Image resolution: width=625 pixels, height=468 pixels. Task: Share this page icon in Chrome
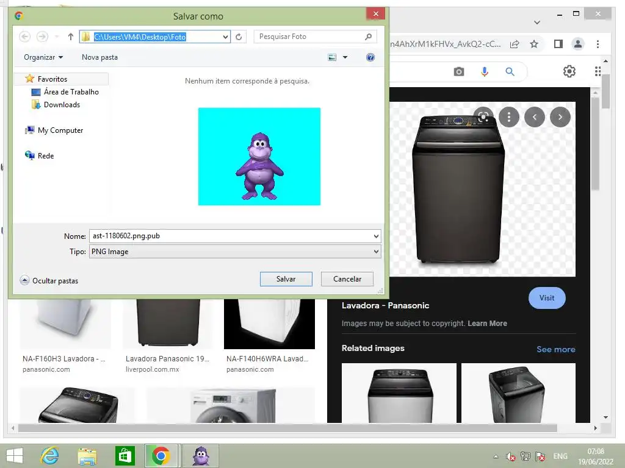[515, 44]
